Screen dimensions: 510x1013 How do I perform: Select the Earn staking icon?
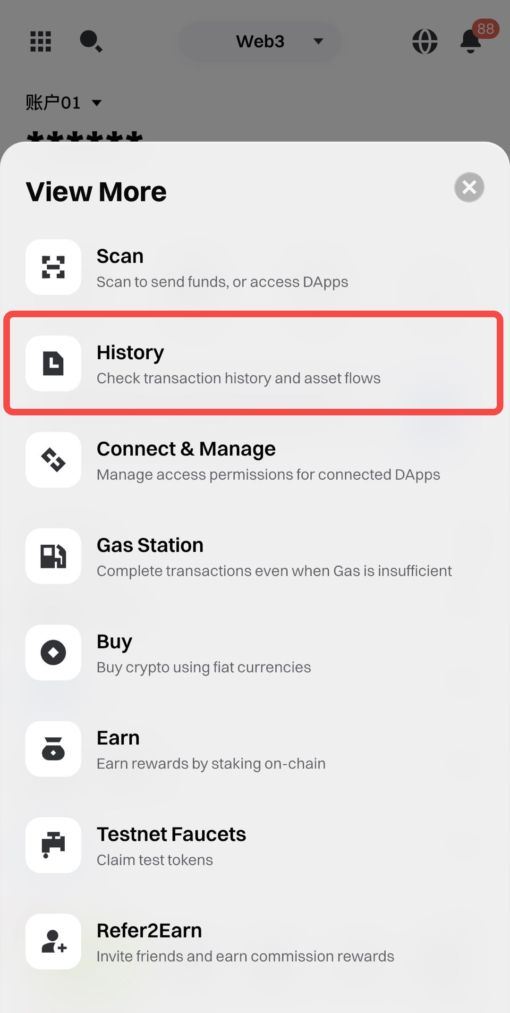(x=53, y=749)
